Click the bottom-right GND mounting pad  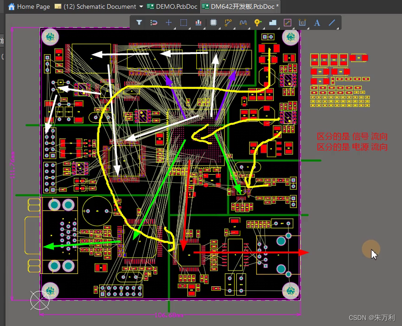pos(291,290)
